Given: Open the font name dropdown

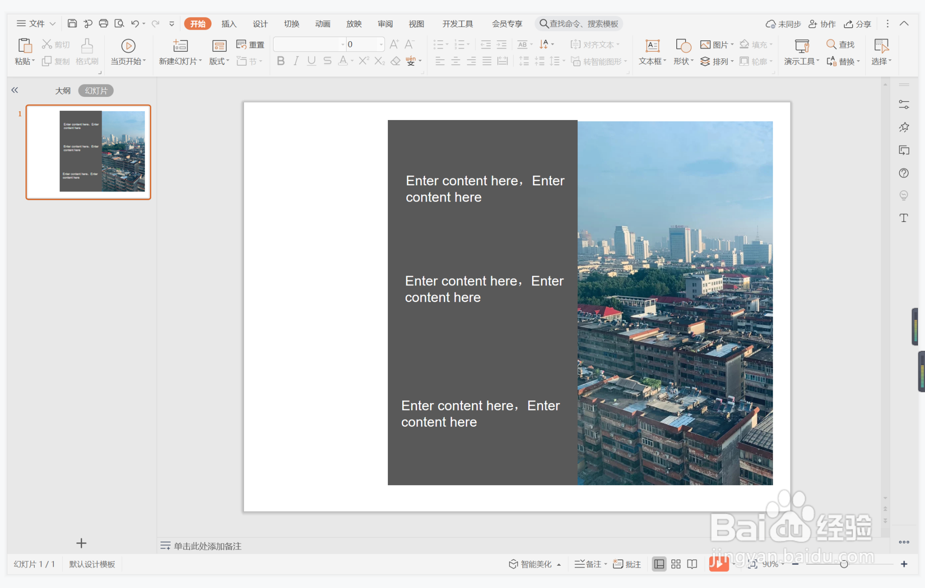Looking at the screenshot, I should click(x=343, y=44).
